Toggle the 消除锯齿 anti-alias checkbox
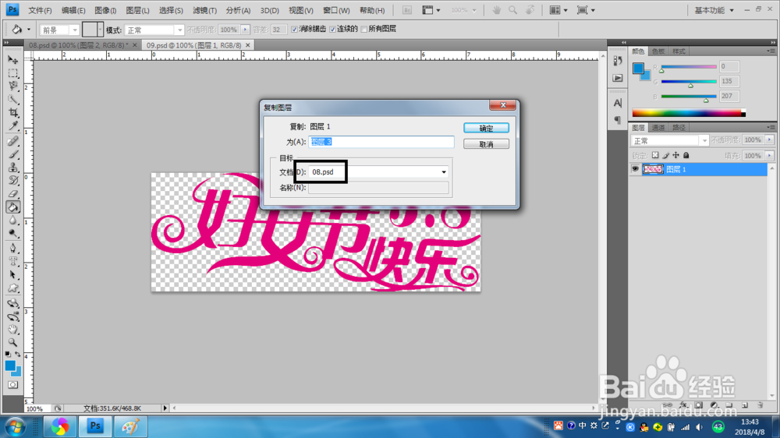Image resolution: width=780 pixels, height=438 pixels. click(x=294, y=30)
